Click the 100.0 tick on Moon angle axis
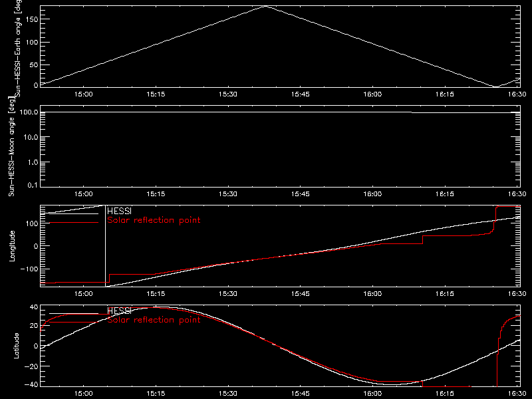The width and height of the screenshot is (532, 399). (x=29, y=112)
